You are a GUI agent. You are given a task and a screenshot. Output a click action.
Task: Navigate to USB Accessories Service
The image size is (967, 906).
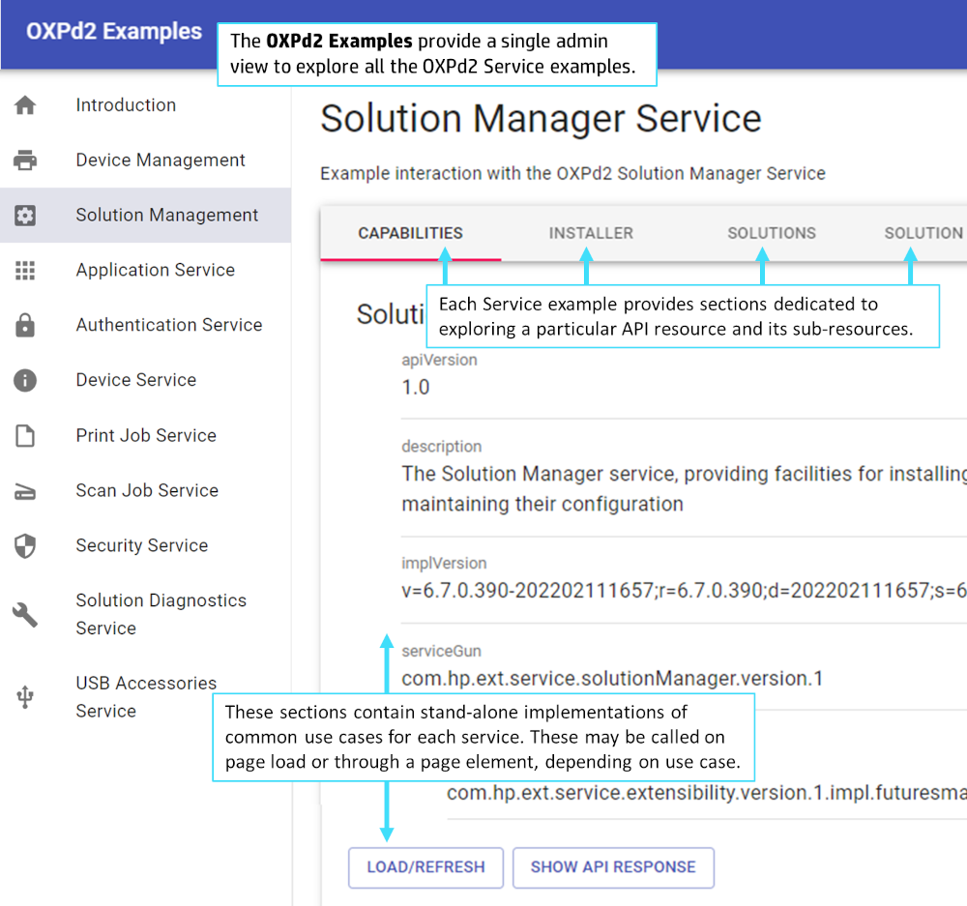[x=146, y=696]
